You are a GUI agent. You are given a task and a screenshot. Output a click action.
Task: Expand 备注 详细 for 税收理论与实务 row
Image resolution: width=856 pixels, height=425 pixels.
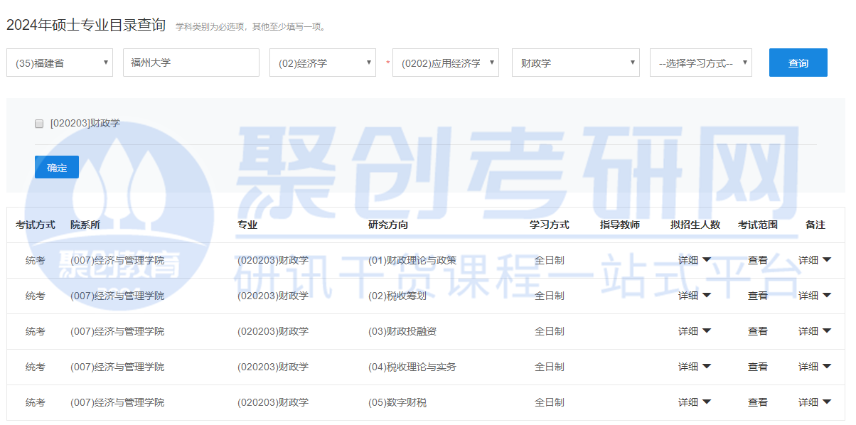815,367
